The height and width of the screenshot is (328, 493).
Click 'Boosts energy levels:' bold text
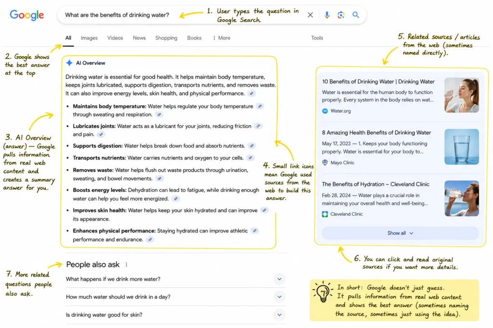[99, 190]
